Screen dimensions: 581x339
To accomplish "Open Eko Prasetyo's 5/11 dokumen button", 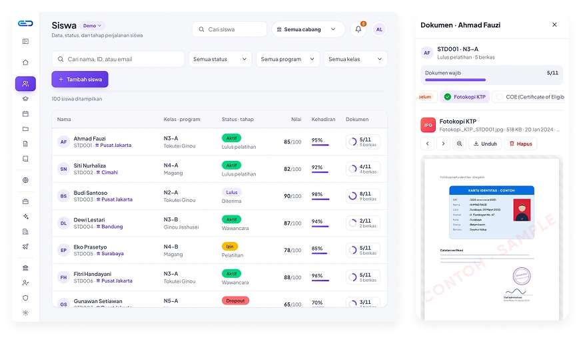I will 363,251.
